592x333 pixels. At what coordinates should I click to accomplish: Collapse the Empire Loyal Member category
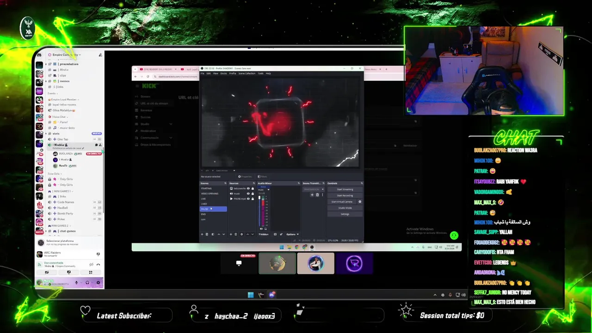[64, 99]
